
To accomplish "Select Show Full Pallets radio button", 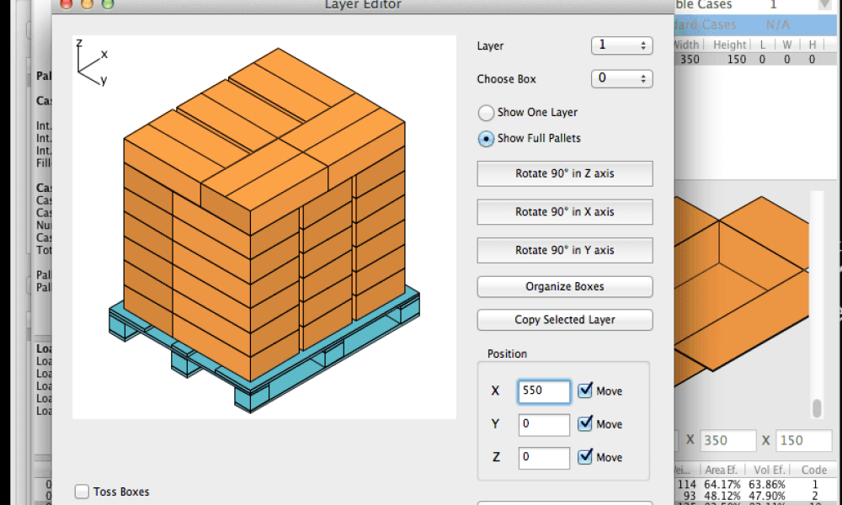I will click(486, 139).
